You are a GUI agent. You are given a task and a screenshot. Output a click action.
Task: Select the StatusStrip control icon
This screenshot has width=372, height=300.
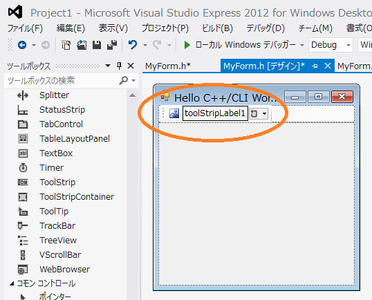23,110
